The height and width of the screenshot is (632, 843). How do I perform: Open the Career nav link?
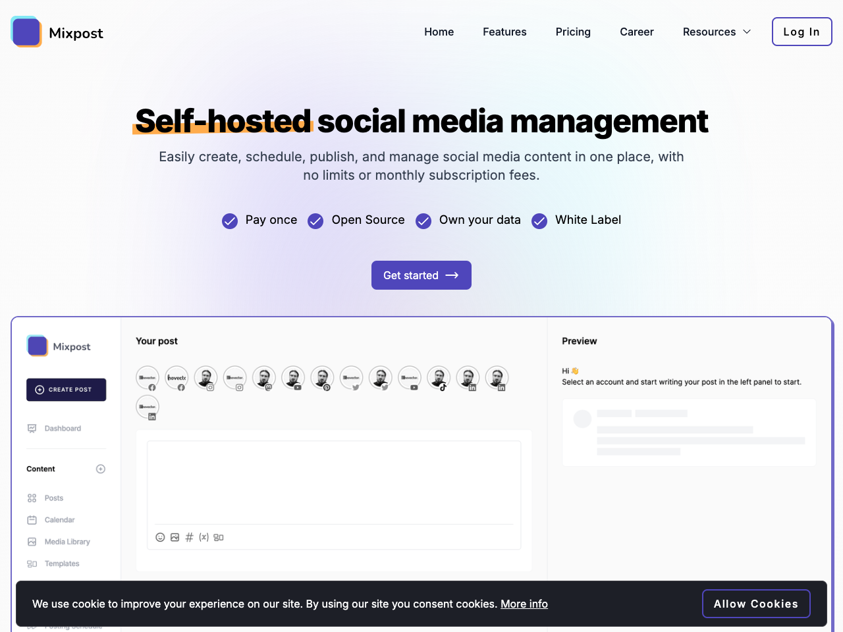637,32
